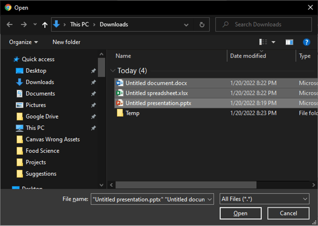Select This PC in the address path
The height and width of the screenshot is (226, 318).
click(x=79, y=25)
